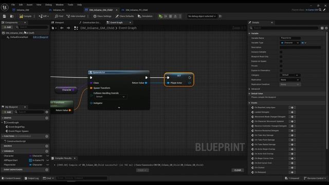Screen dimensions: 329x185
Task: Open the Replication dropdown
Action: point(290,80)
